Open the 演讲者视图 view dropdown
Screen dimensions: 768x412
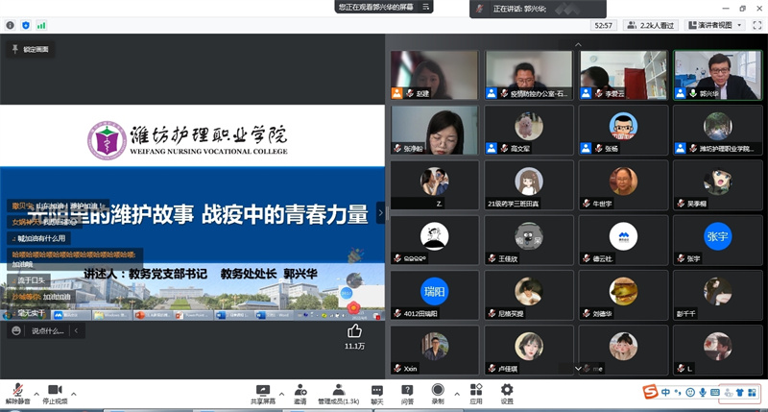point(714,26)
